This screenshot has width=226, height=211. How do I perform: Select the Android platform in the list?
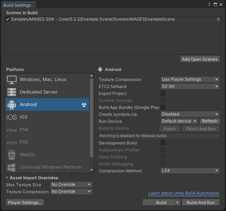coord(28,105)
